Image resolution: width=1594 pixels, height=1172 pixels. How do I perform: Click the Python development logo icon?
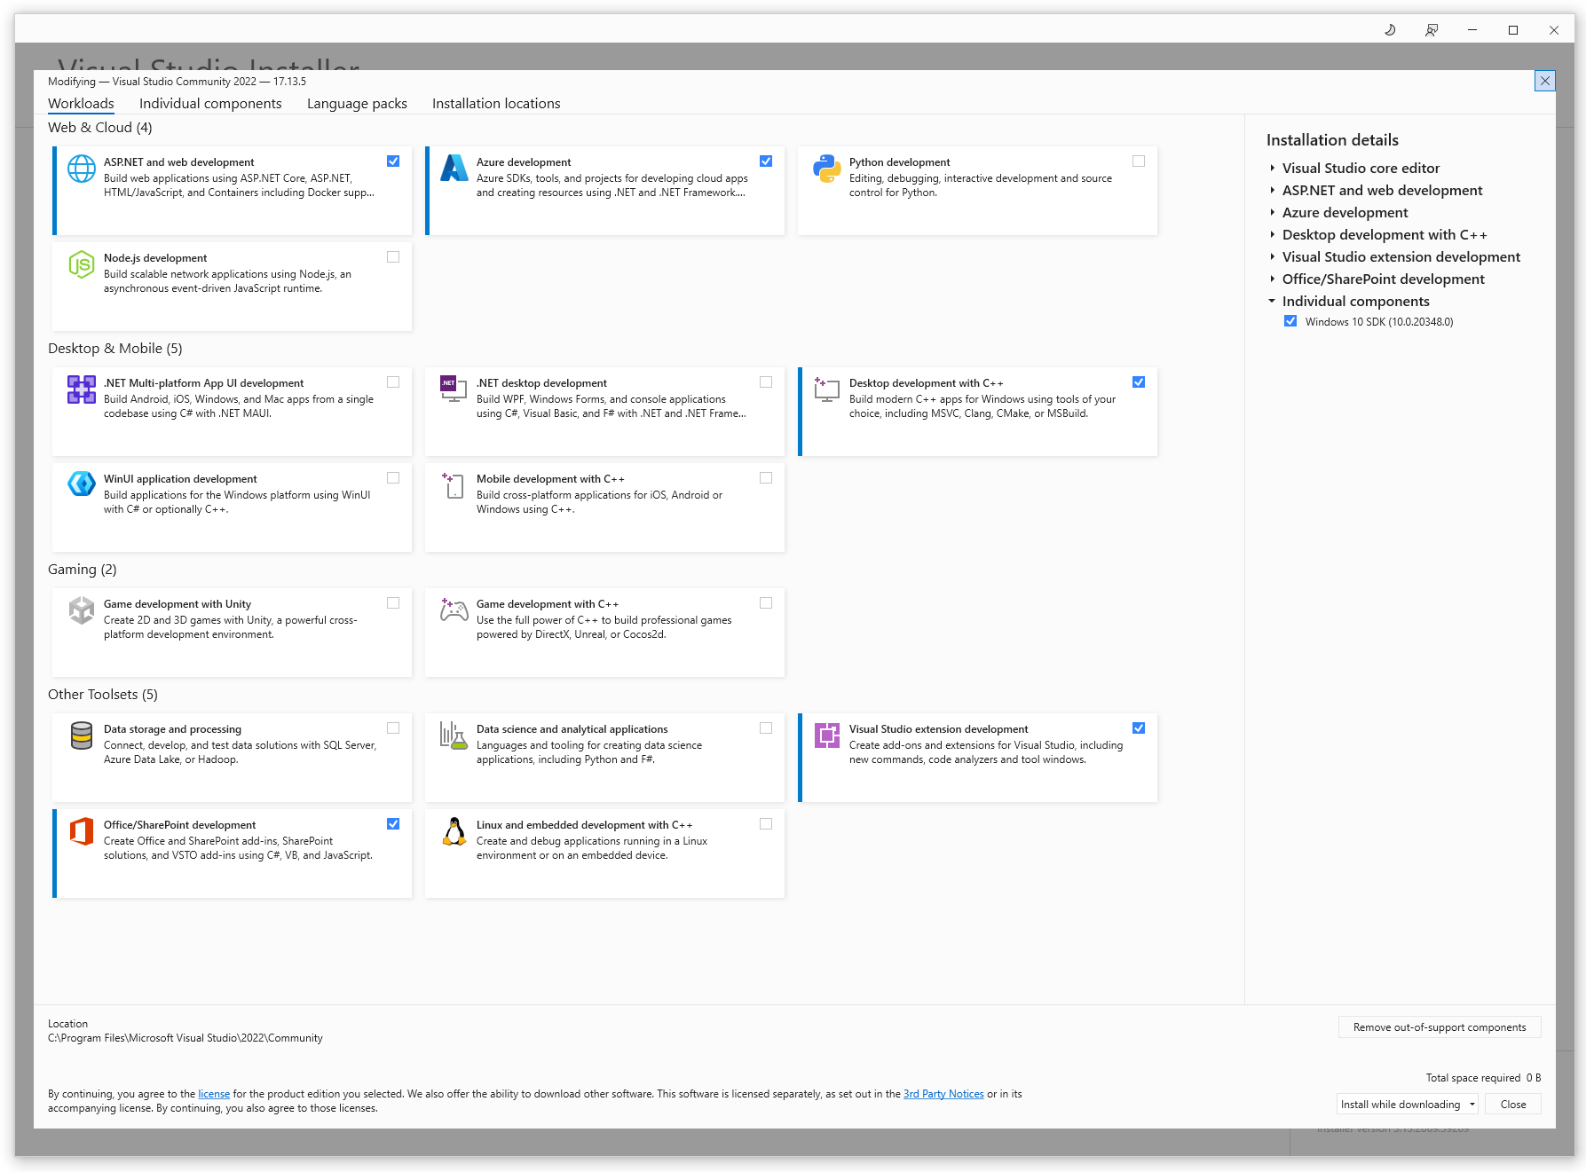tap(827, 169)
